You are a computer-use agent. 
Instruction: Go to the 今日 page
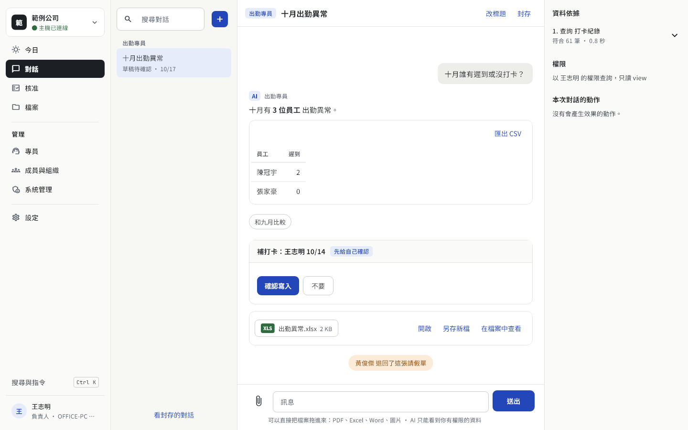55,50
